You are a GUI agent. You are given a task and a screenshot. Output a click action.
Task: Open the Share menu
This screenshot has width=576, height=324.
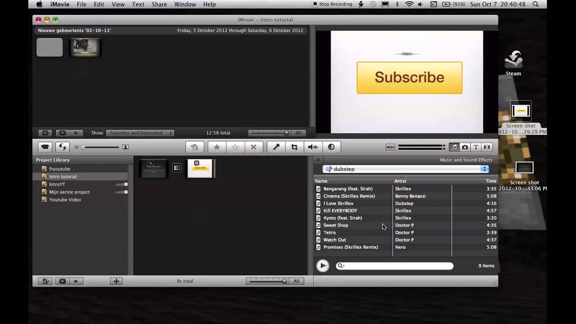[x=159, y=4]
